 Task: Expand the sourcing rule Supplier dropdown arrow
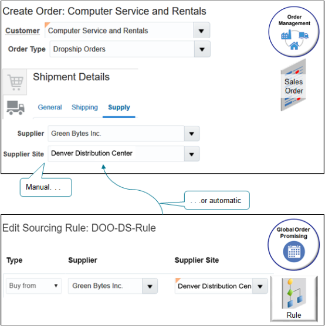[x=150, y=286]
